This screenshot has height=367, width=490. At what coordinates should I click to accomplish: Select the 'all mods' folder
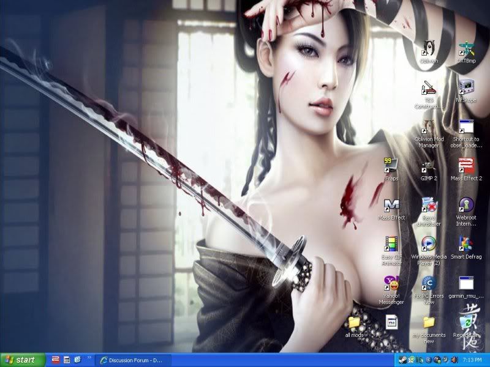pyautogui.click(x=354, y=322)
